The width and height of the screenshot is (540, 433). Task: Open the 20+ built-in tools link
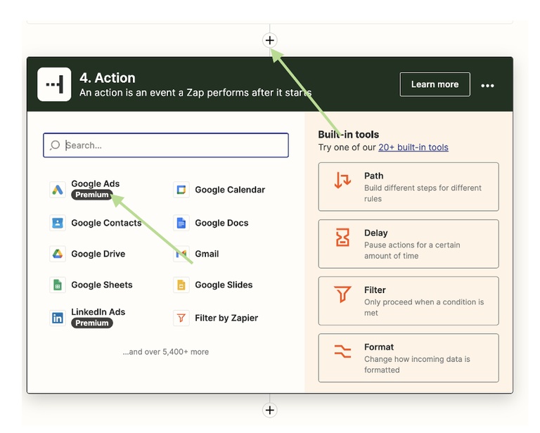click(413, 148)
